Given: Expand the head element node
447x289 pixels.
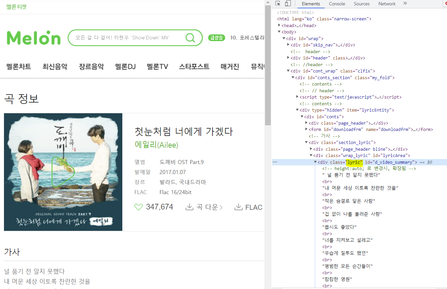Looking at the screenshot, I should point(279,25).
